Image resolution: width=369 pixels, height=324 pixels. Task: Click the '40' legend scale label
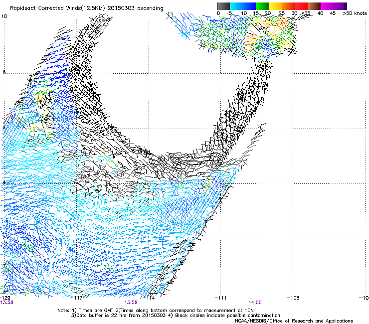click(320, 13)
